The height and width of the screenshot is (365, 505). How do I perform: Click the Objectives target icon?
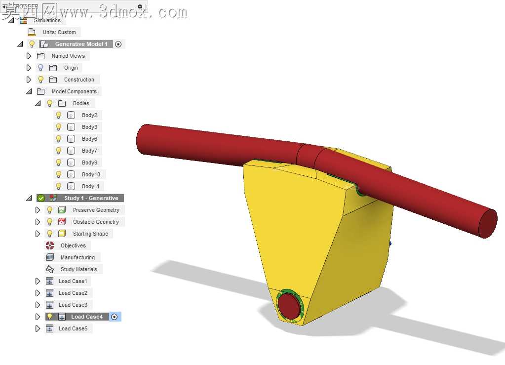pos(49,245)
